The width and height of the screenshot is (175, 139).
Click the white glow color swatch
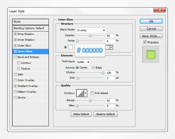71,47
